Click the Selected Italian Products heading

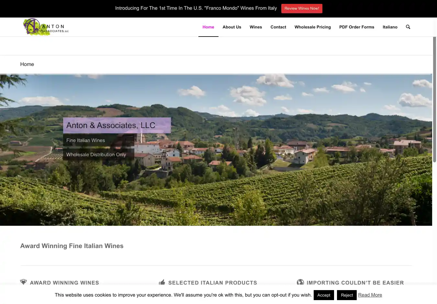pyautogui.click(x=213, y=283)
